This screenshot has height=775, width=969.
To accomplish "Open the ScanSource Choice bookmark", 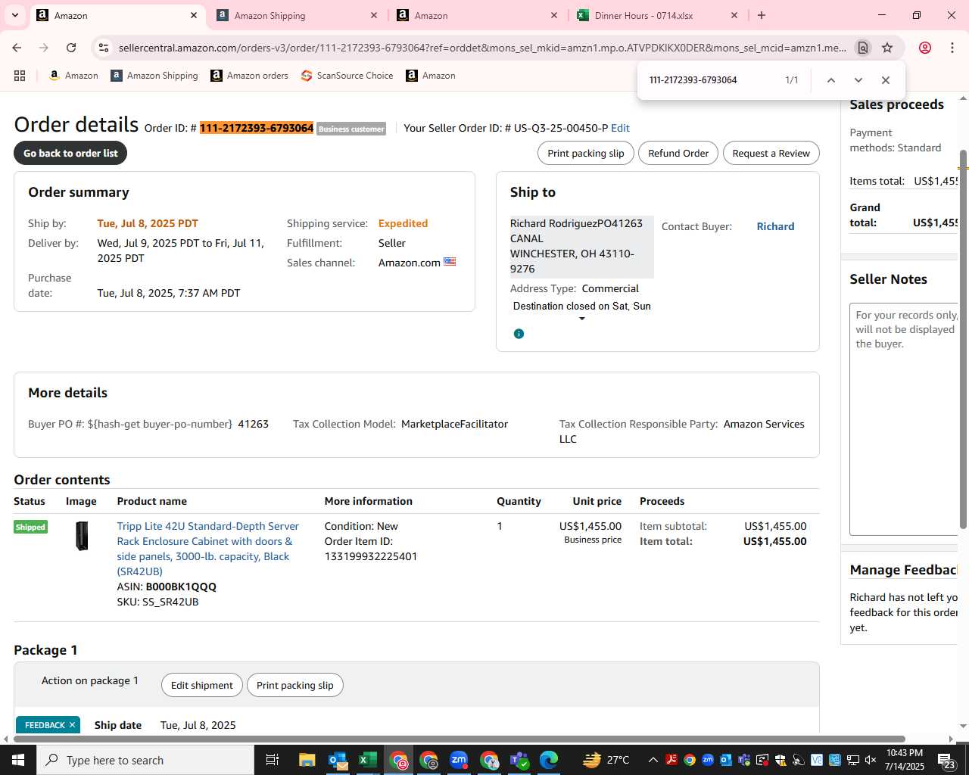I will coord(347,76).
